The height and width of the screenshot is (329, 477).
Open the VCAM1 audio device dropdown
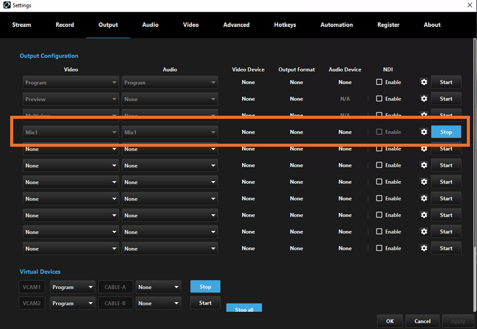point(158,286)
